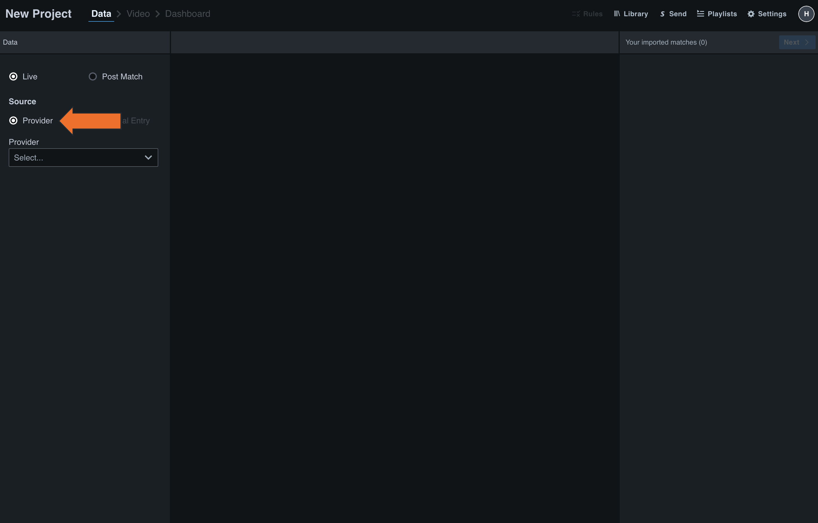Click the Send label in the top bar
The image size is (818, 523).
click(x=678, y=14)
